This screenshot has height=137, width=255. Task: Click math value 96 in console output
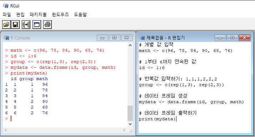point(45,84)
